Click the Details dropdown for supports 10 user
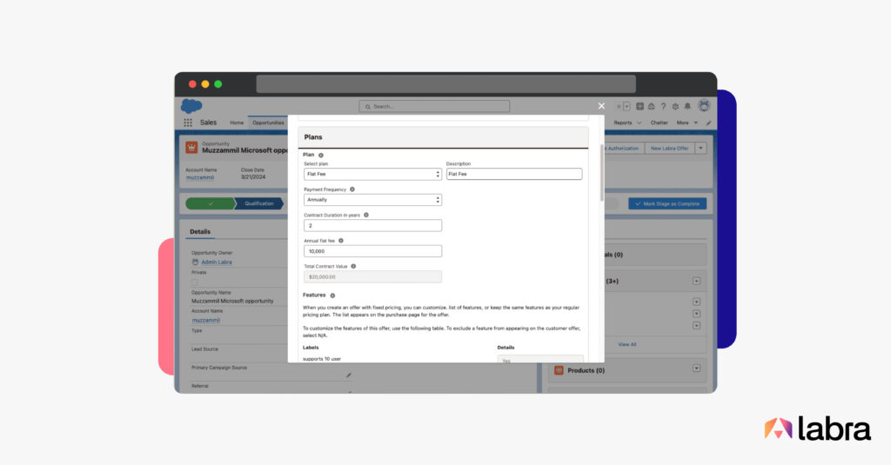 (540, 360)
